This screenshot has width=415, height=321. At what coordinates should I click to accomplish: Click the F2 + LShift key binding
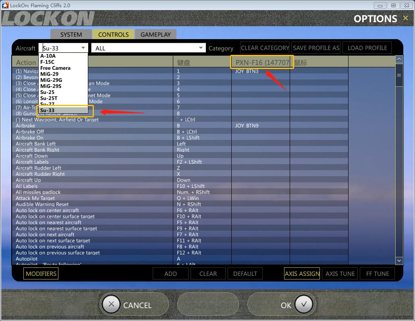189,162
